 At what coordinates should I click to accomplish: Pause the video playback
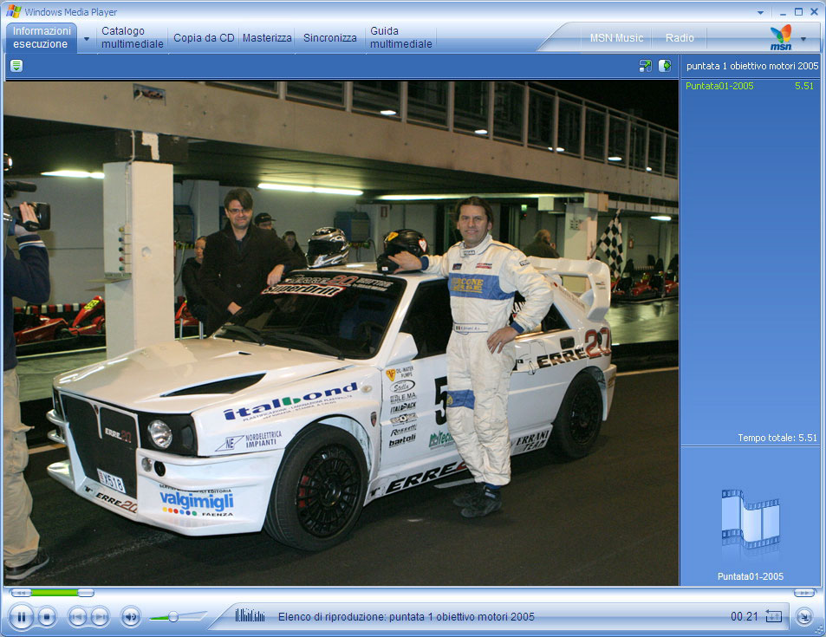pyautogui.click(x=21, y=616)
